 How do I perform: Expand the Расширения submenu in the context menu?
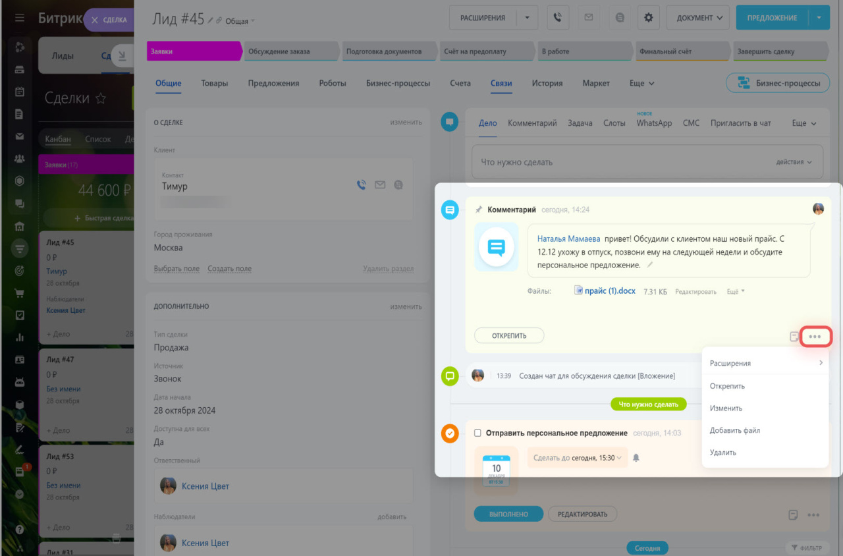pyautogui.click(x=765, y=363)
